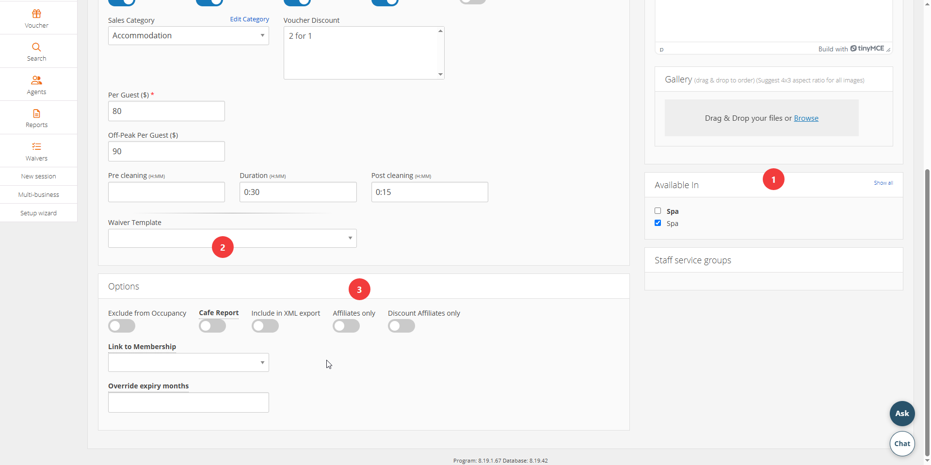Screen dimensions: 931x465
Task: Untick the checked Spa checkbox
Action: pos(658,223)
